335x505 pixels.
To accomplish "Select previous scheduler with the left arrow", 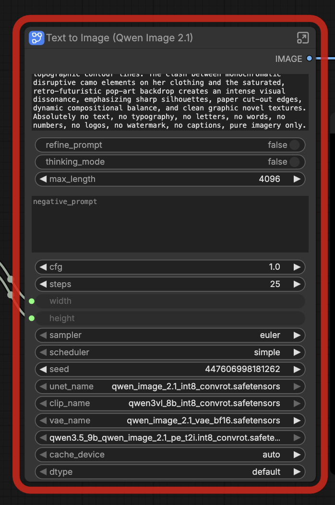I will click(x=43, y=352).
